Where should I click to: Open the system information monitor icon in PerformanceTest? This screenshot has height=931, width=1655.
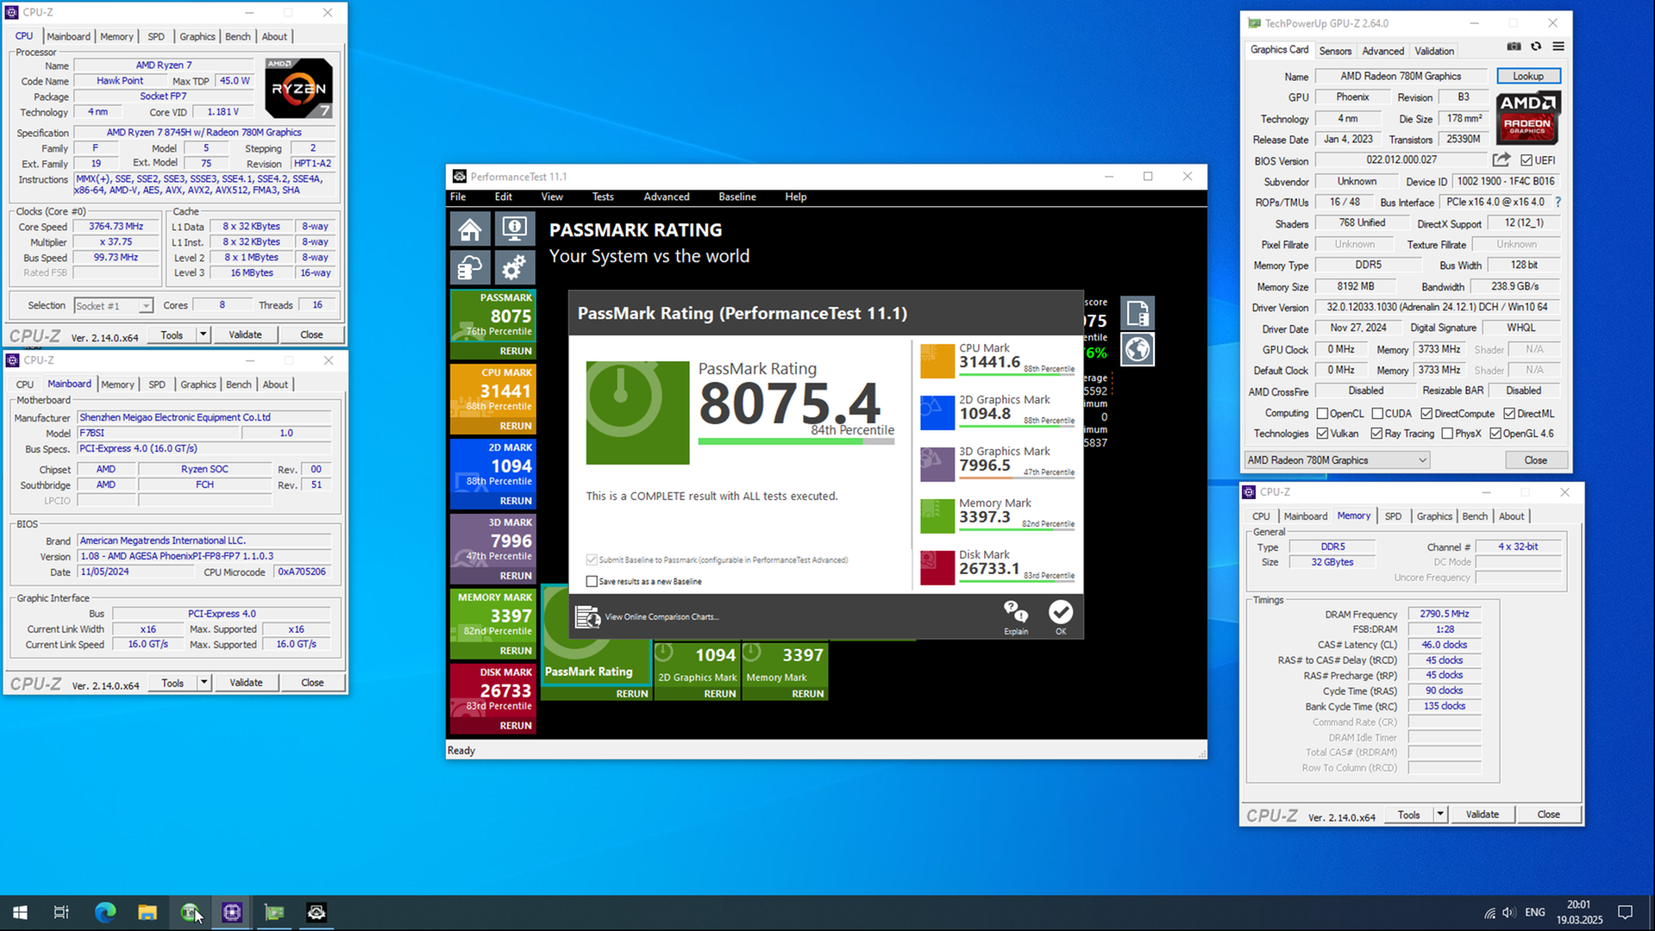pyautogui.click(x=514, y=229)
